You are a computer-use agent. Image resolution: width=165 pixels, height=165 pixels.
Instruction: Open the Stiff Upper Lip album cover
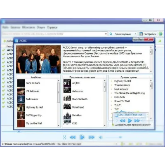pyautogui.click(x=21, y=115)
